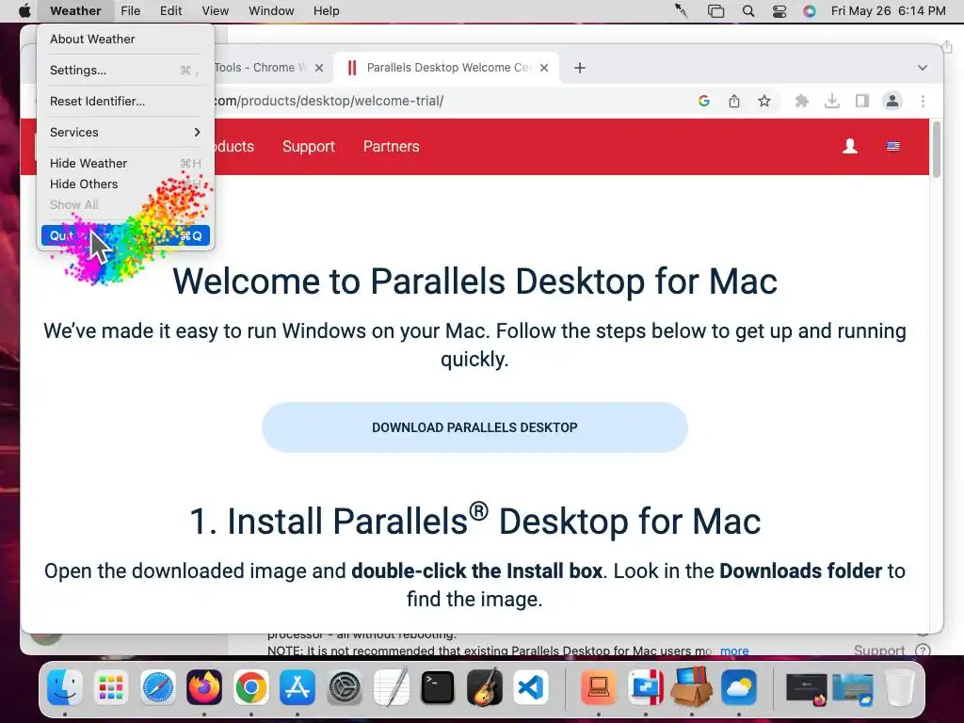Select Hide Others menu item
The width and height of the screenshot is (964, 723).
pyautogui.click(x=125, y=184)
